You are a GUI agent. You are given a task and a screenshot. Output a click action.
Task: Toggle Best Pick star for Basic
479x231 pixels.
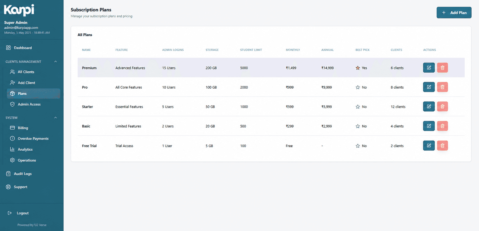point(358,126)
